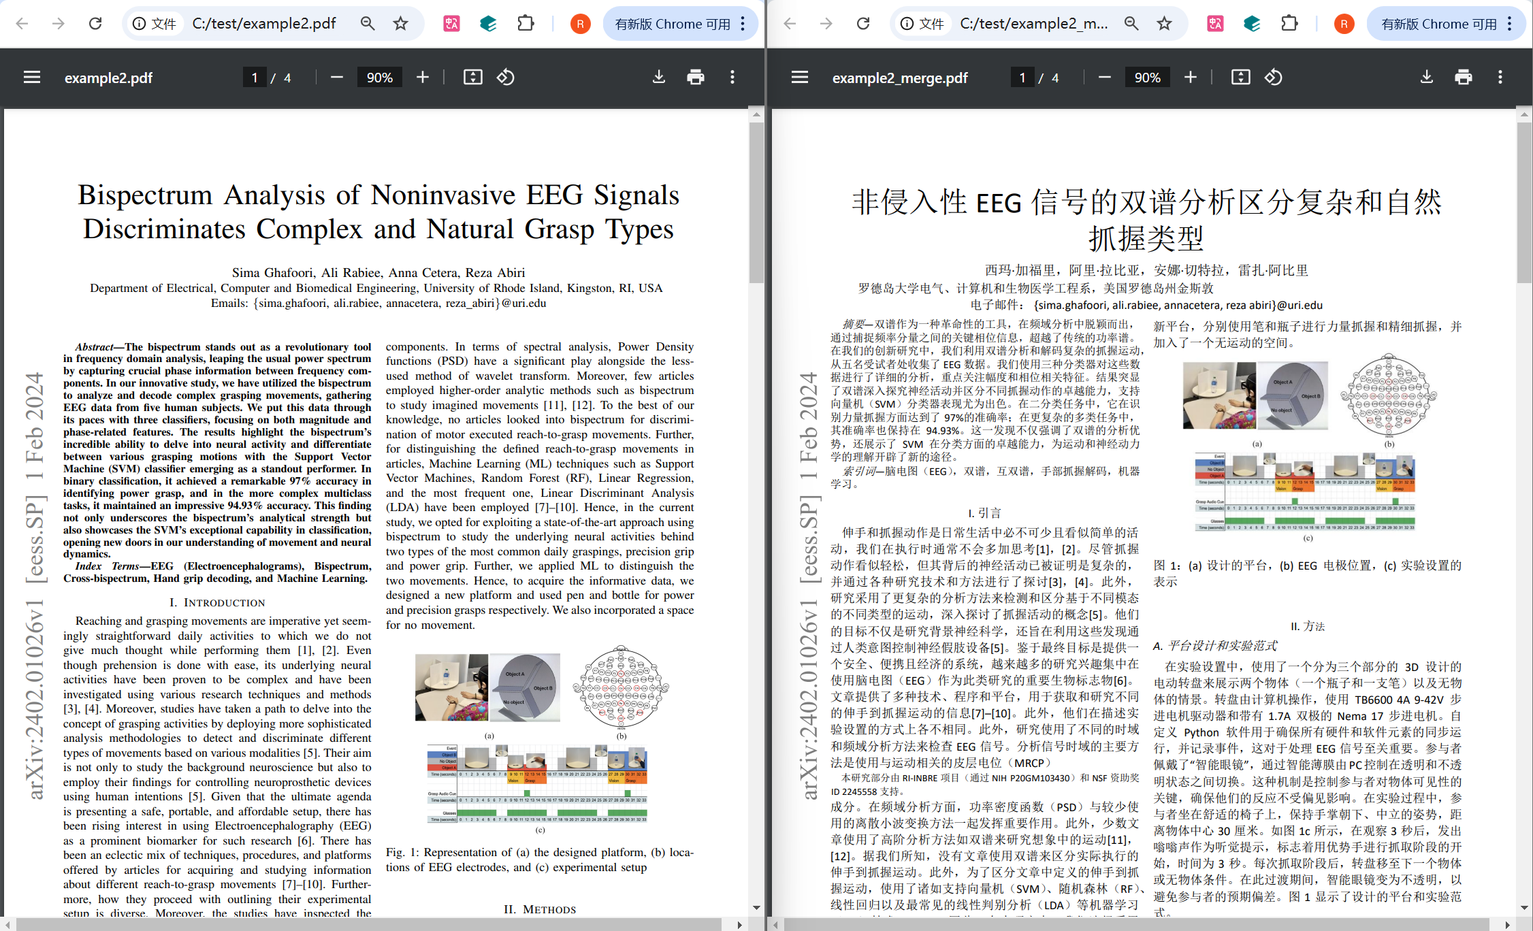Rotate example2.pdf counterclockwise
This screenshot has height=931, width=1533.
[505, 78]
